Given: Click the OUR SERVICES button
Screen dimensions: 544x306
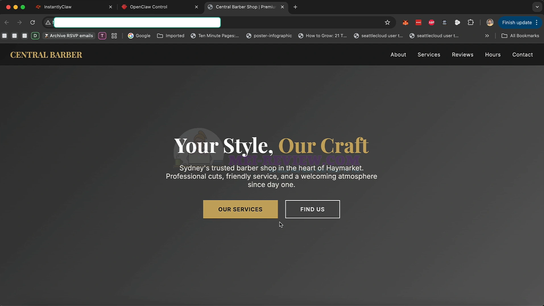Looking at the screenshot, I should [x=240, y=209].
